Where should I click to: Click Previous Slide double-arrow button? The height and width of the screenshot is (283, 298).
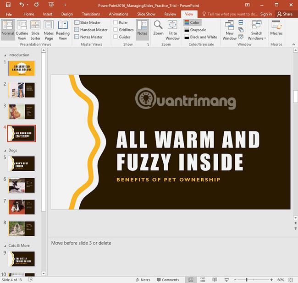pyautogui.click(x=296, y=223)
